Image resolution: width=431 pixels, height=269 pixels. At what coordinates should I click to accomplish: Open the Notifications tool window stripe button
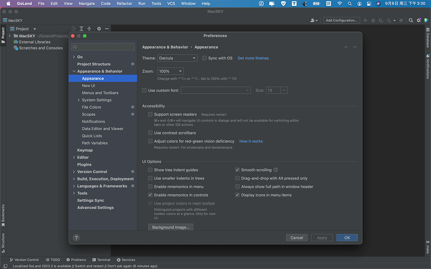point(428,66)
